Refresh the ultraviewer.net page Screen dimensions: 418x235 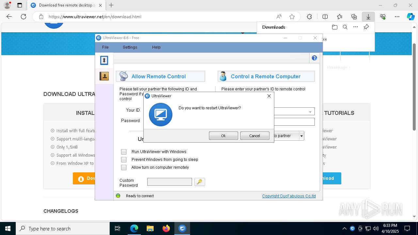[x=24, y=17]
